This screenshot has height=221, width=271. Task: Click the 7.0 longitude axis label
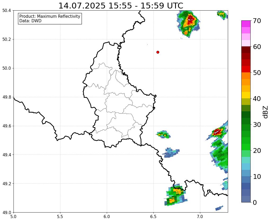click(x=200, y=216)
